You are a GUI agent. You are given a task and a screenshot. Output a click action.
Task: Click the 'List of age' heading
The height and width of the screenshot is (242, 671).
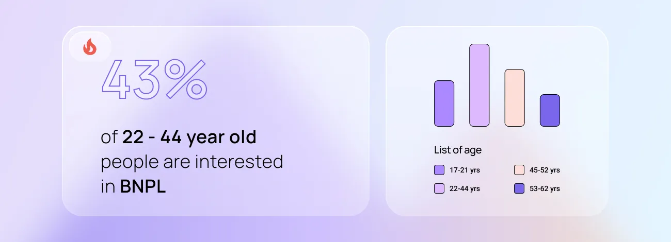pos(458,150)
